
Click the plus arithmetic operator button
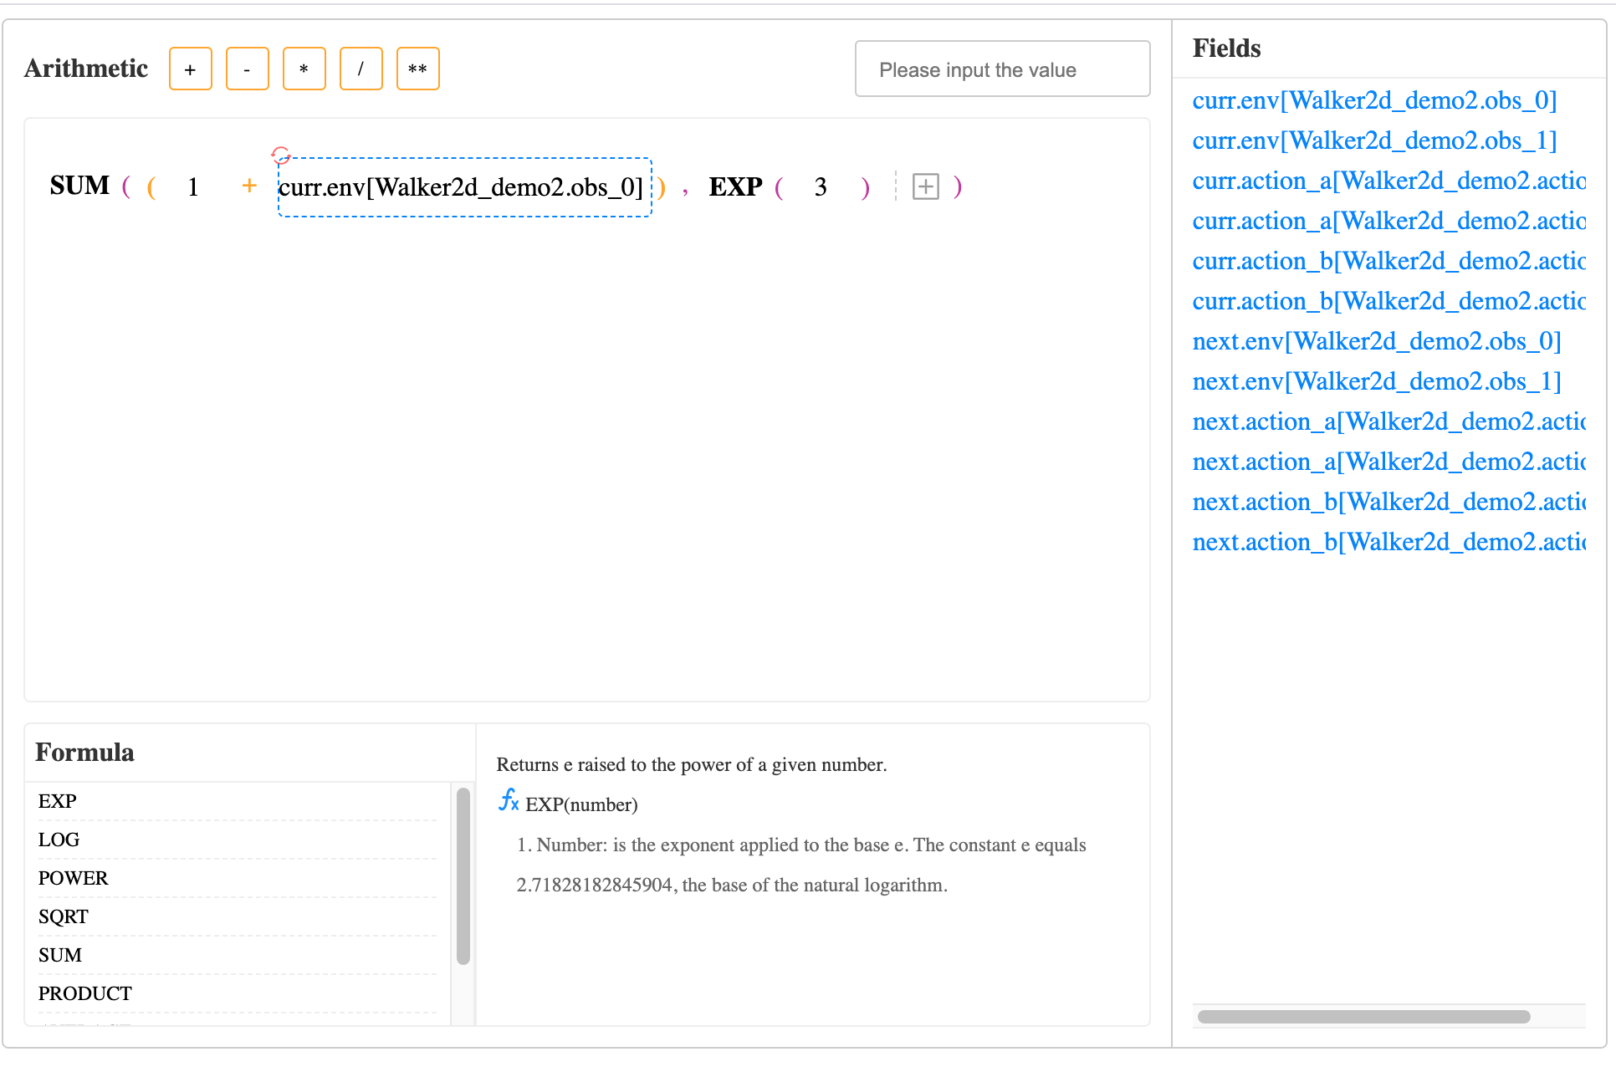[190, 69]
